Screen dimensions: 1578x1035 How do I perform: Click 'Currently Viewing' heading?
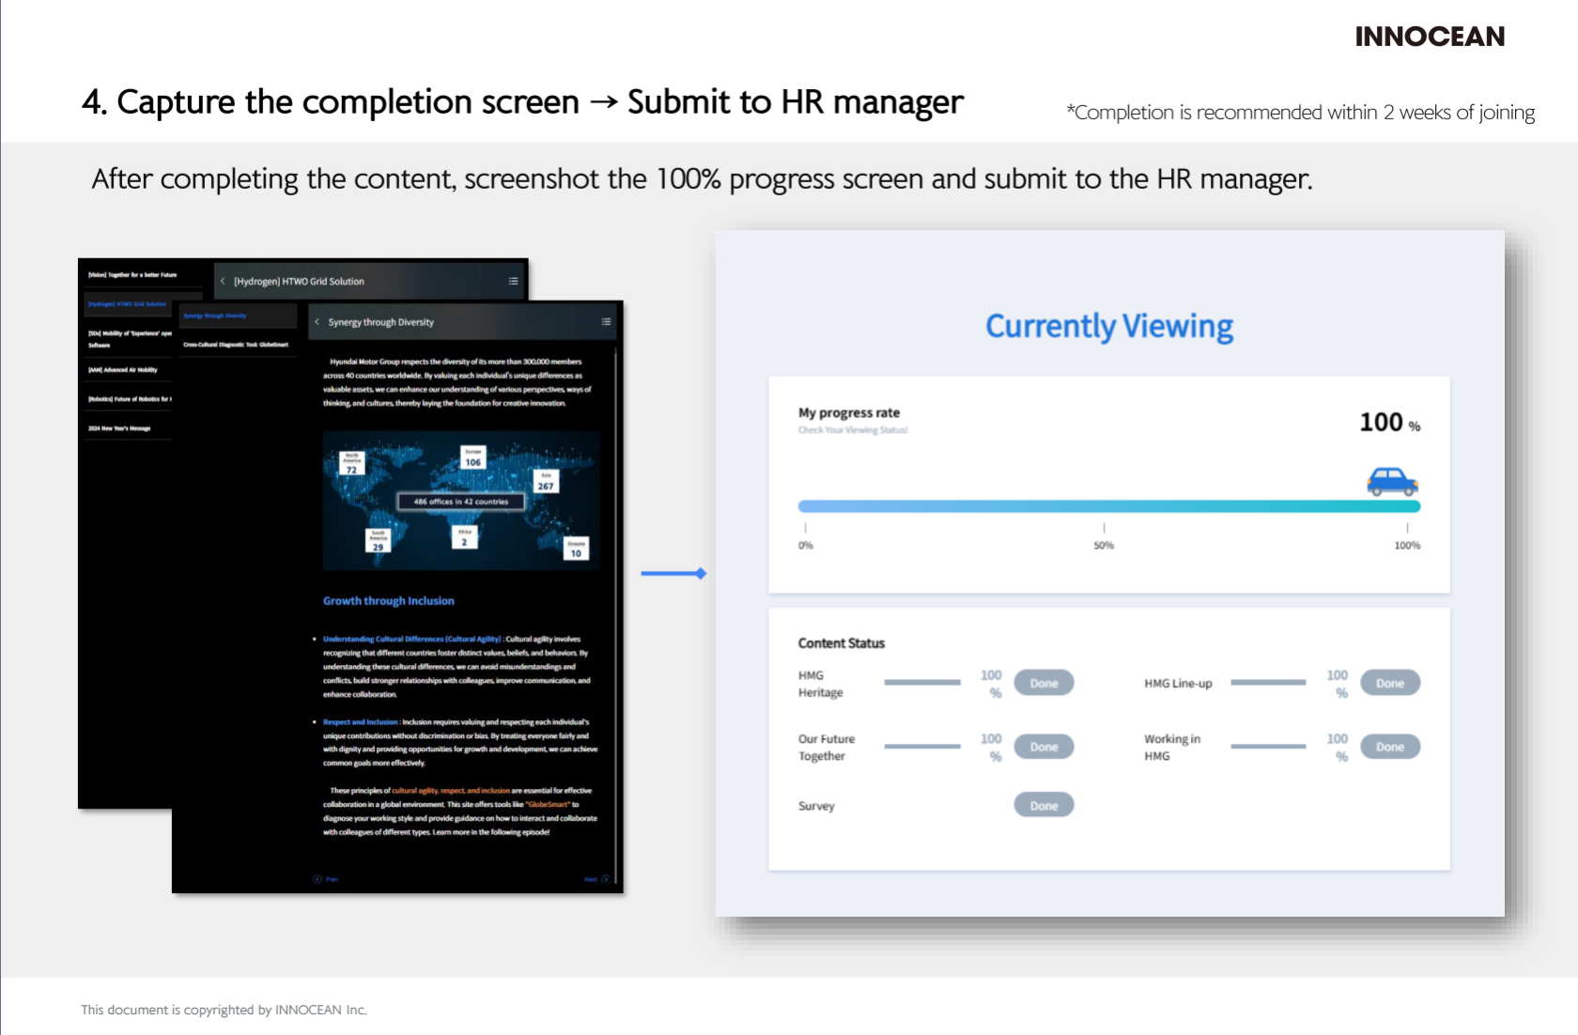pyautogui.click(x=1109, y=326)
